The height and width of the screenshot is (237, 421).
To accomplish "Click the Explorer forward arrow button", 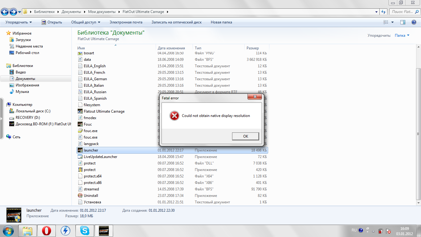I will [14, 12].
